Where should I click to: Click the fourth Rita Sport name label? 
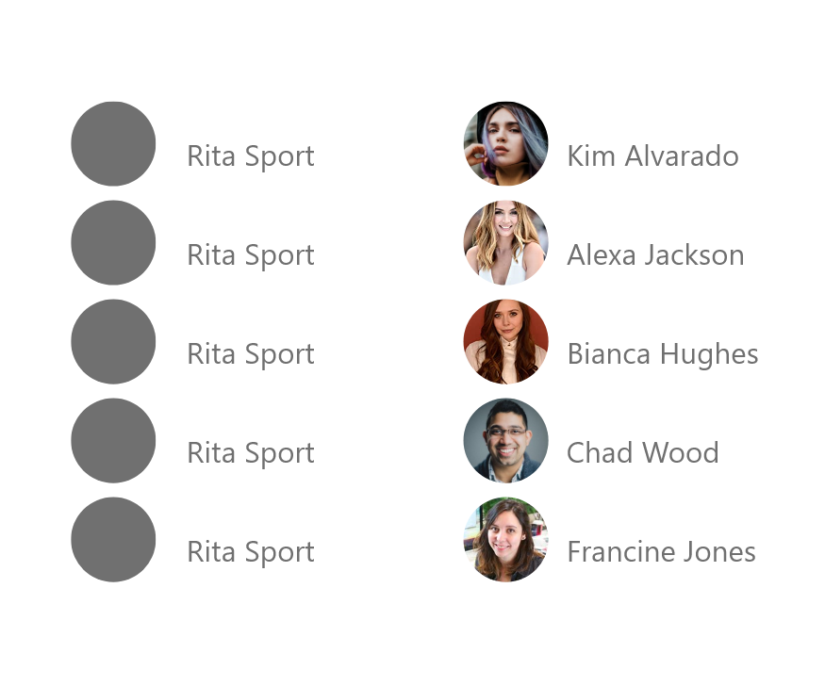pos(251,453)
